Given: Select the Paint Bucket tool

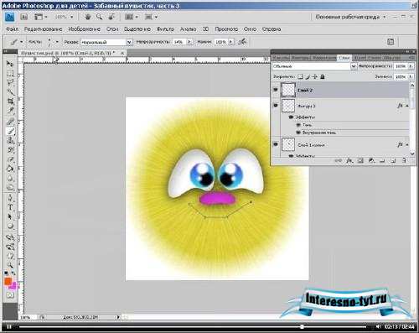Looking at the screenshot, I should point(10,169).
